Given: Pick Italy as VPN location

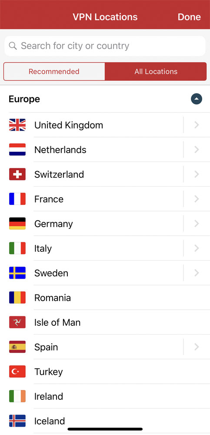Looking at the screenshot, I should coord(94,248).
